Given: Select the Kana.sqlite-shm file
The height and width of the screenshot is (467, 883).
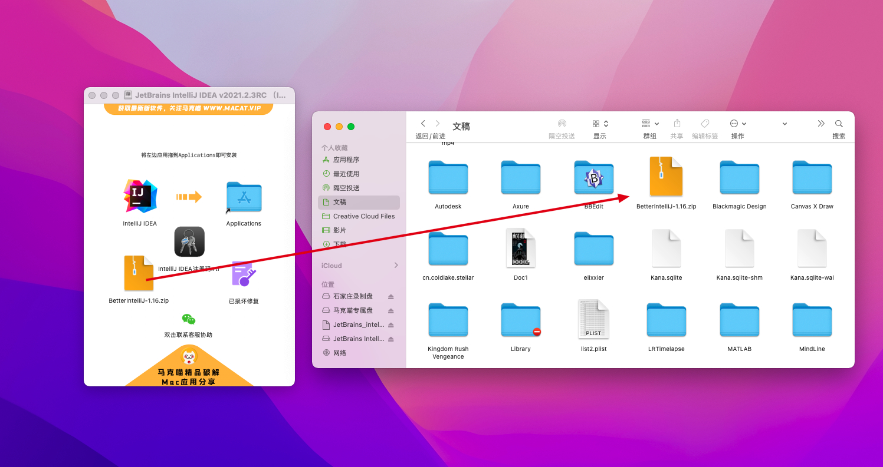Looking at the screenshot, I should pos(740,248).
